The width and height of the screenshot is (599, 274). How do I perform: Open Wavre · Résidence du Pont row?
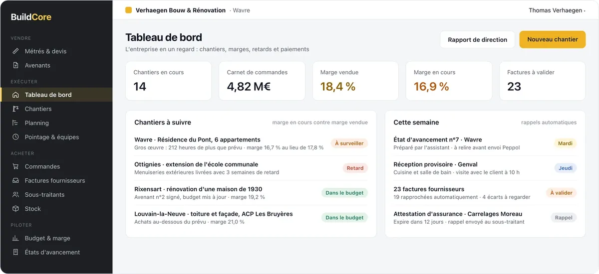pyautogui.click(x=251, y=143)
